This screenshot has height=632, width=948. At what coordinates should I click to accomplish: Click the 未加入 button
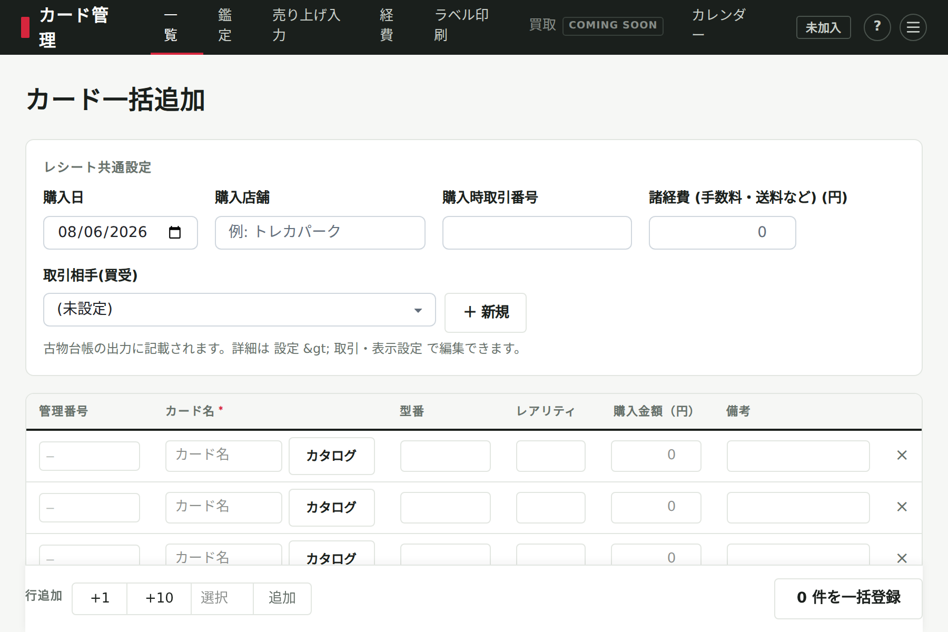[823, 27]
